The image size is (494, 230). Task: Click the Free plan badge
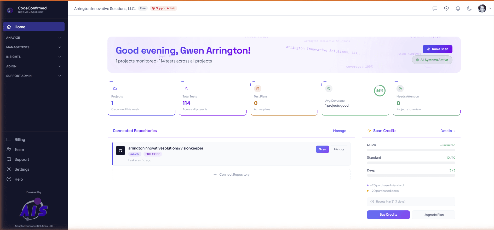coord(143,8)
